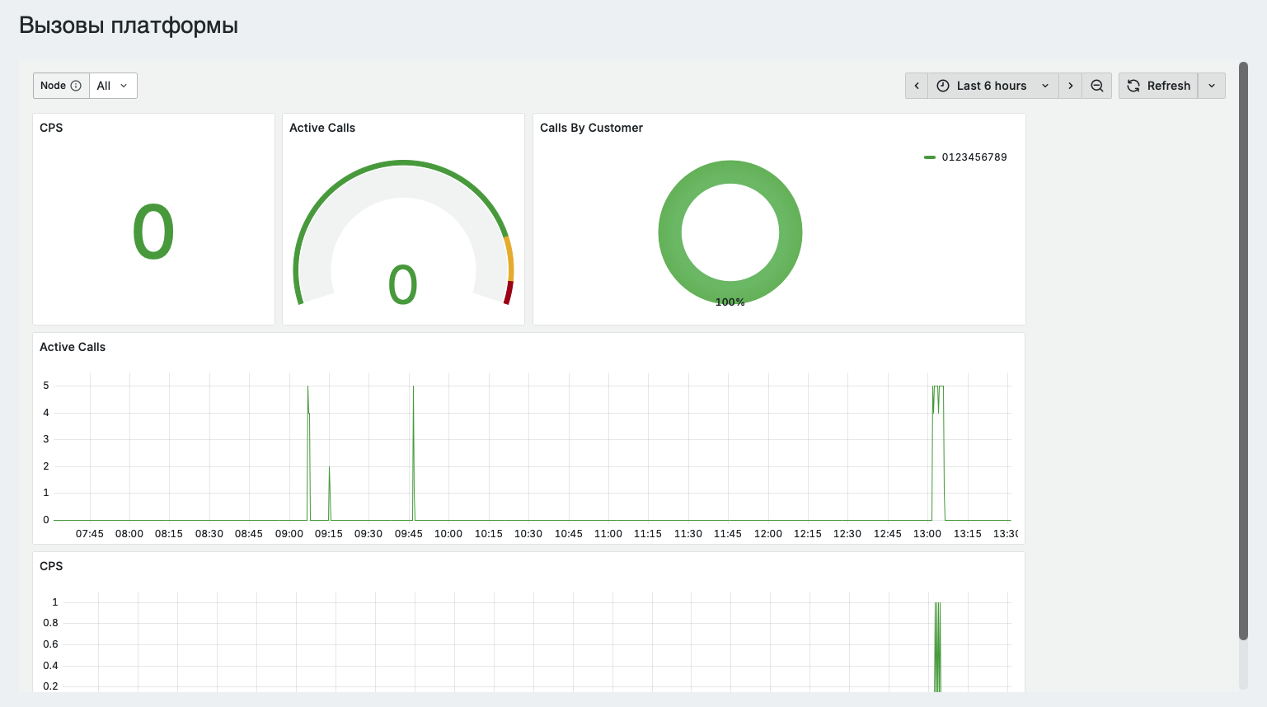Screen dimensions: 1267x707
Task: Click the 10:00 tick label in Active Calls
Action: (x=448, y=534)
